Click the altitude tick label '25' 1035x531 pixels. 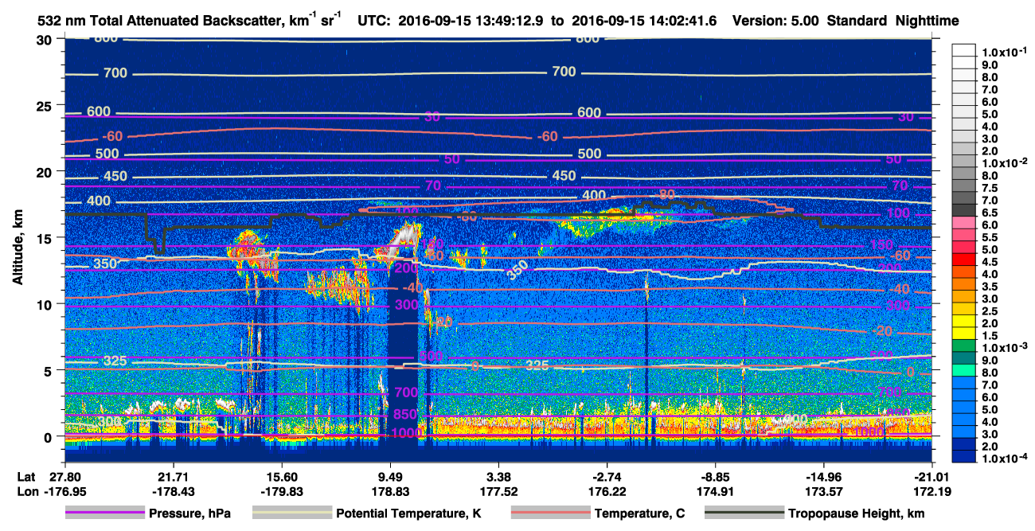45,106
